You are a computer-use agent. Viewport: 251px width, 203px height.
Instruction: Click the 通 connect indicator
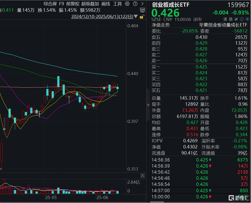click(x=225, y=19)
